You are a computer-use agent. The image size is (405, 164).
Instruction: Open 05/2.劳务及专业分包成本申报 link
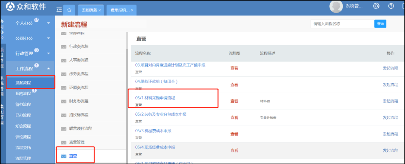[x=160, y=115]
